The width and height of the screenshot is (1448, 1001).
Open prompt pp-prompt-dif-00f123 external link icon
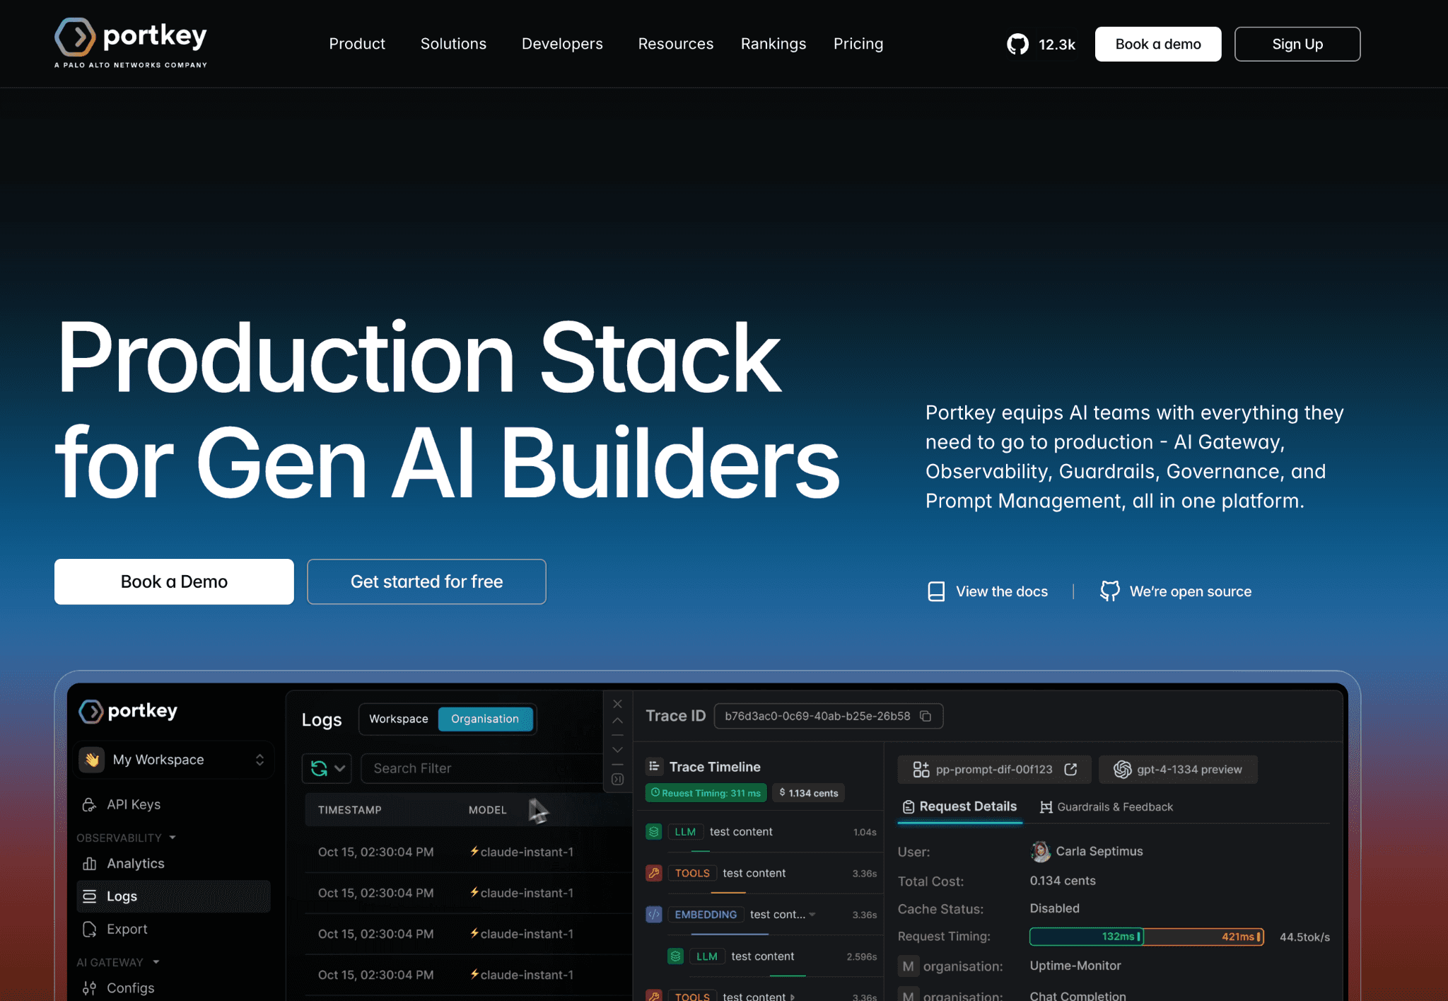1070,769
